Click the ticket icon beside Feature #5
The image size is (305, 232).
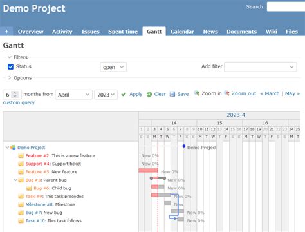[x=21, y=172]
